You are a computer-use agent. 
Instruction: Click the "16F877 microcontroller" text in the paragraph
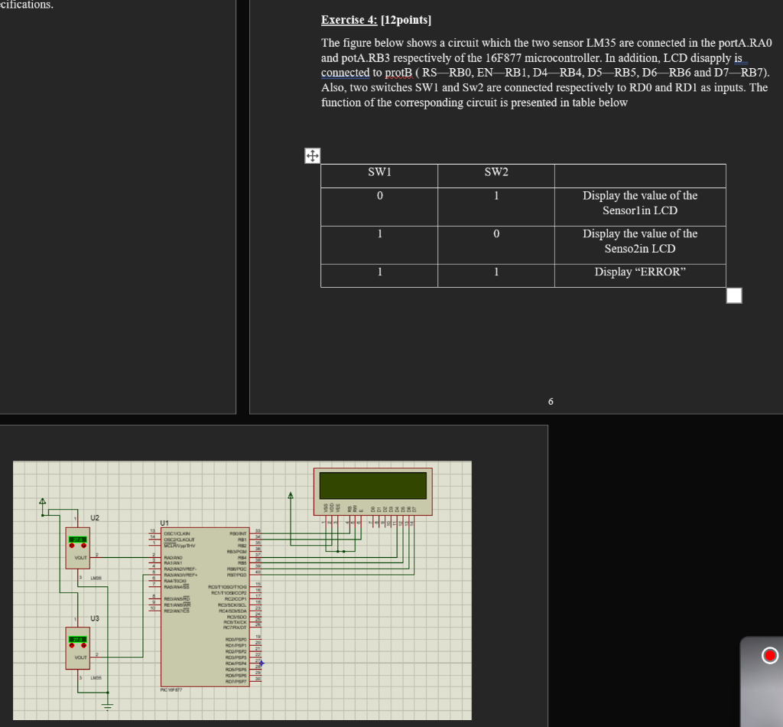(x=544, y=58)
